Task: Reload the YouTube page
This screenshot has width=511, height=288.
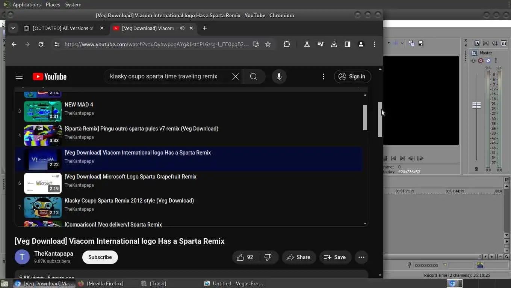Action: [x=41, y=44]
